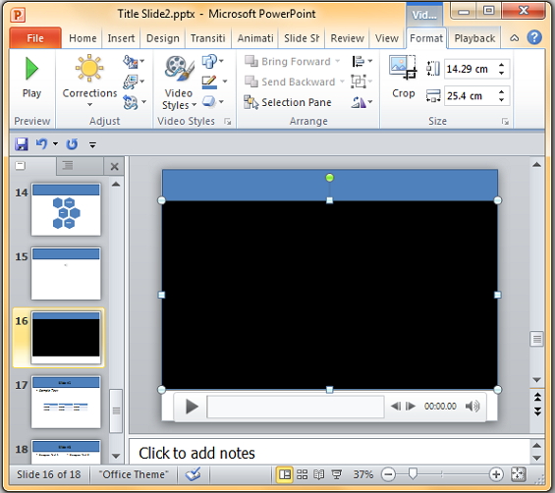Viewport: 555px width, 493px height.
Task: Select slide 14 thumbnail
Action: pos(66,209)
